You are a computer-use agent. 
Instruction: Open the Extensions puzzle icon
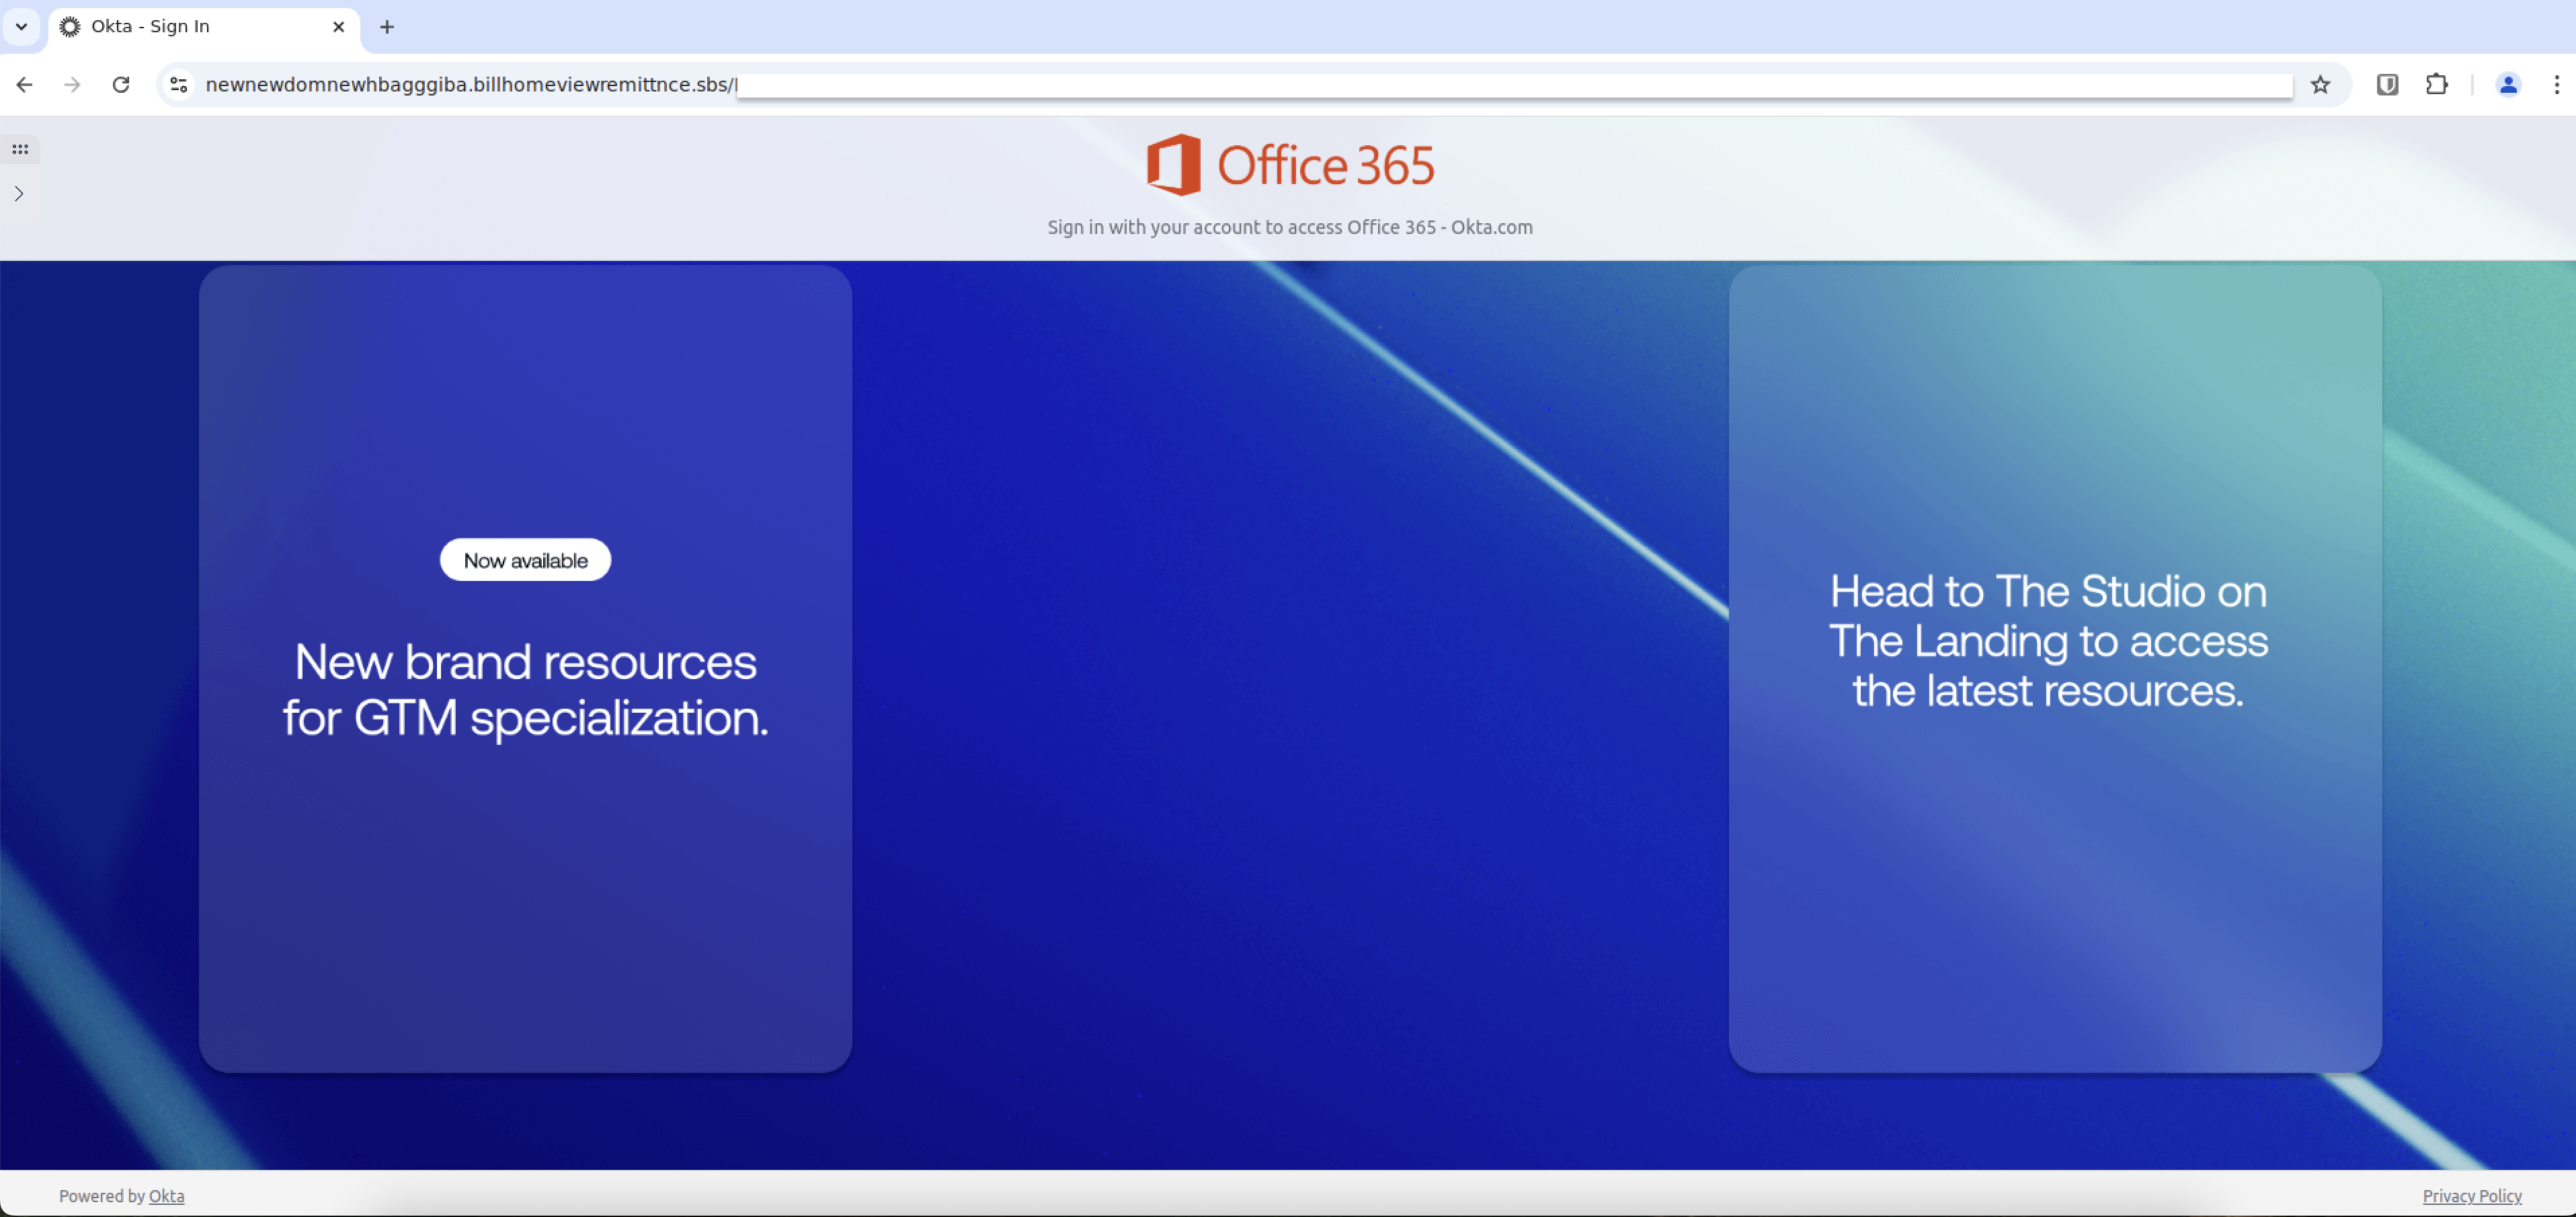(x=2436, y=85)
